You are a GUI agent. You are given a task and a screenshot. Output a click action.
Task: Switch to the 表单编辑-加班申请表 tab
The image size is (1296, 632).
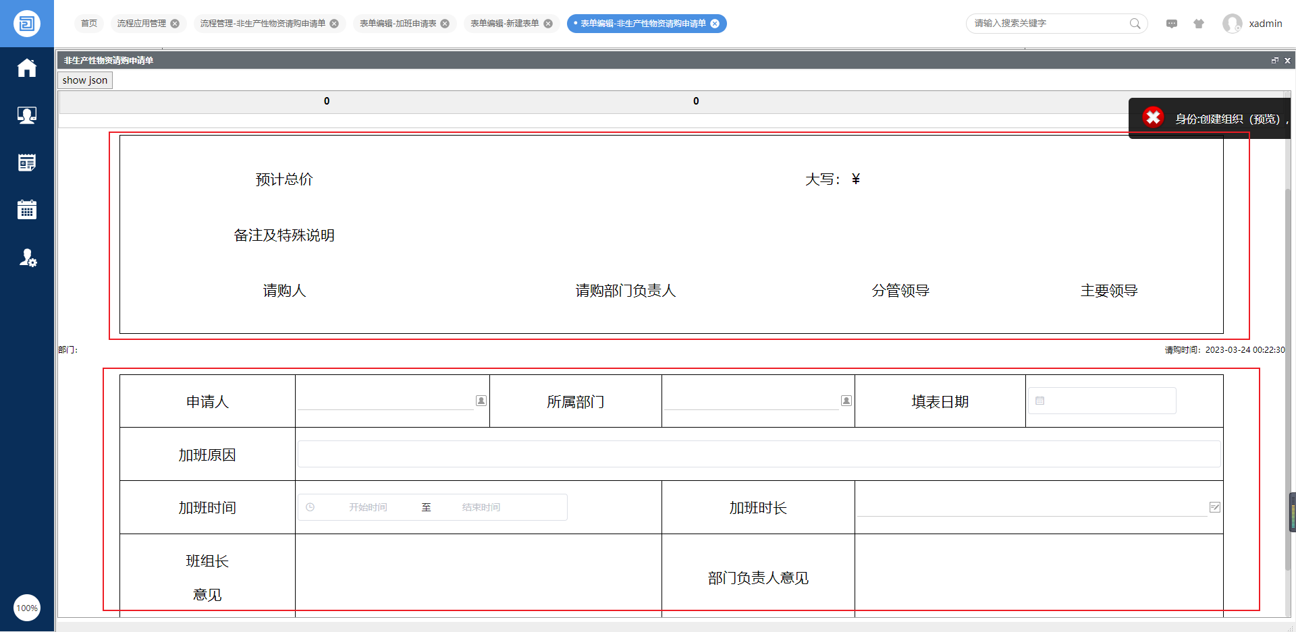tap(398, 24)
